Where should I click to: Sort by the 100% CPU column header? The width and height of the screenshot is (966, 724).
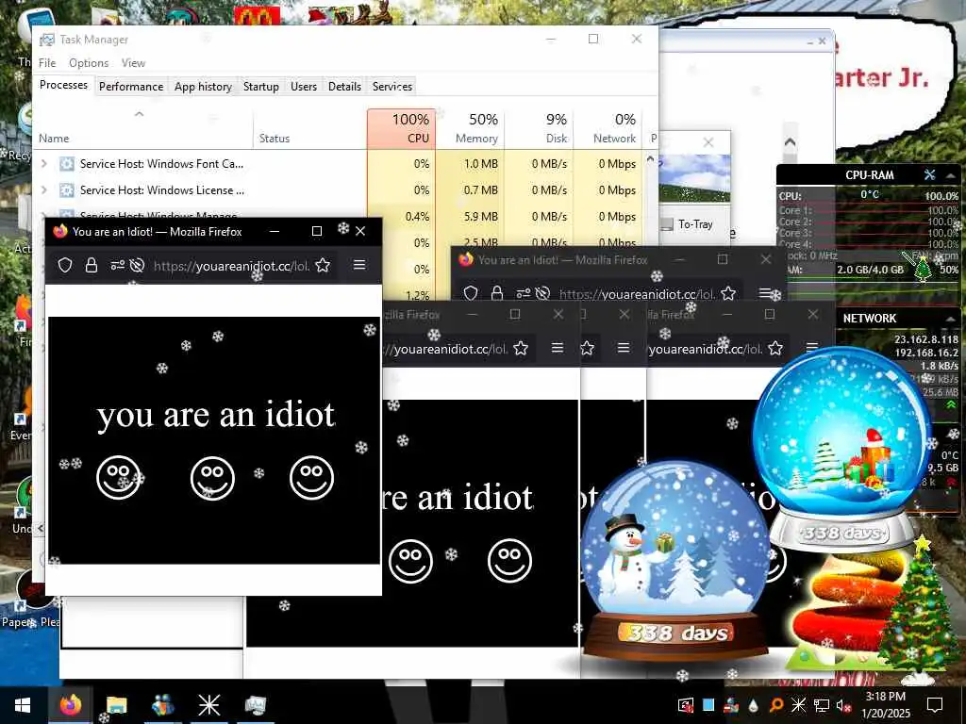coord(402,128)
